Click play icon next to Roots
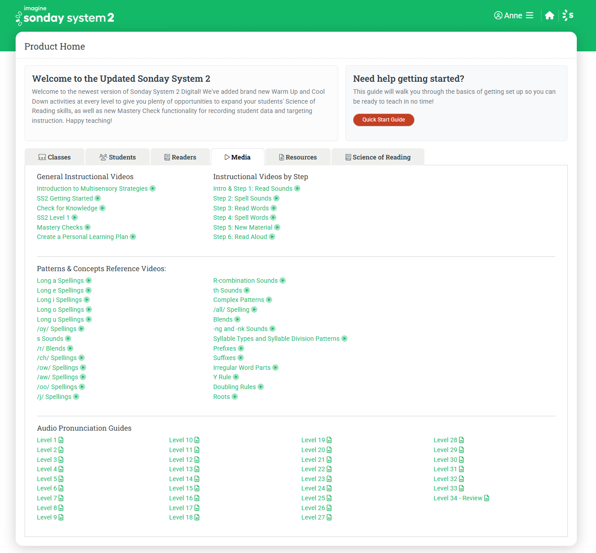596x553 pixels. point(235,397)
